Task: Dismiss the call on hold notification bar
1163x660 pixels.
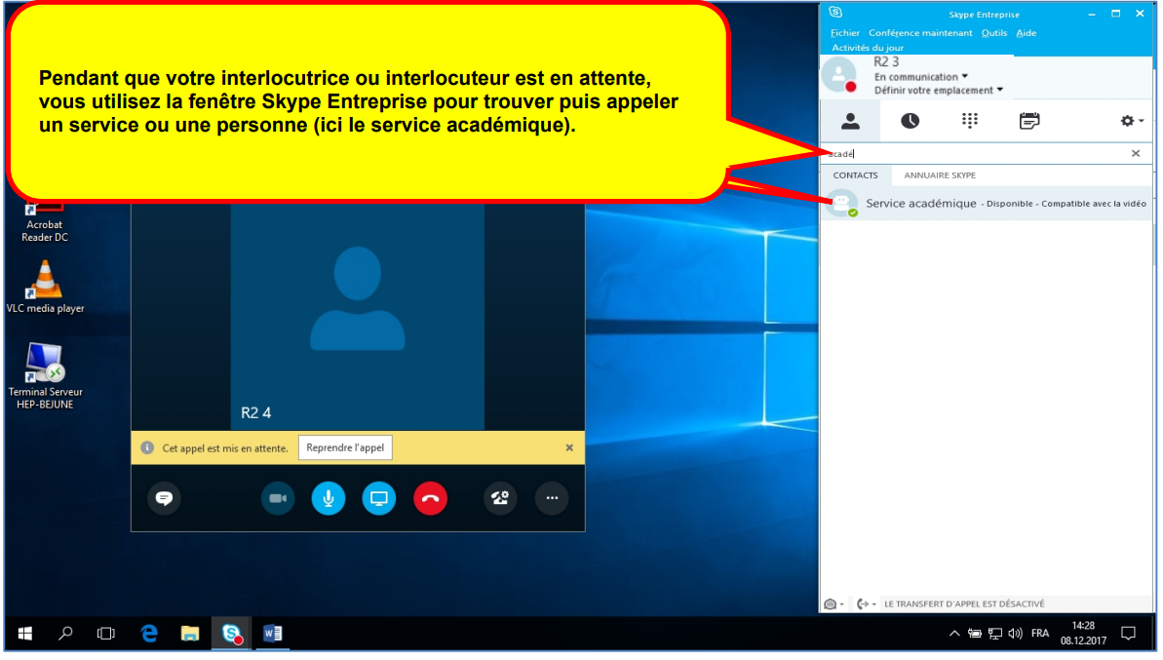Action: (x=569, y=447)
